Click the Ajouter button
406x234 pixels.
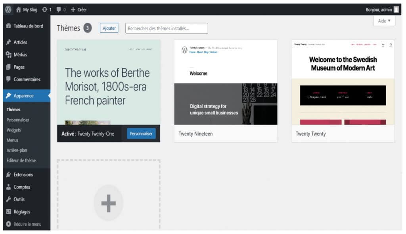pos(109,28)
